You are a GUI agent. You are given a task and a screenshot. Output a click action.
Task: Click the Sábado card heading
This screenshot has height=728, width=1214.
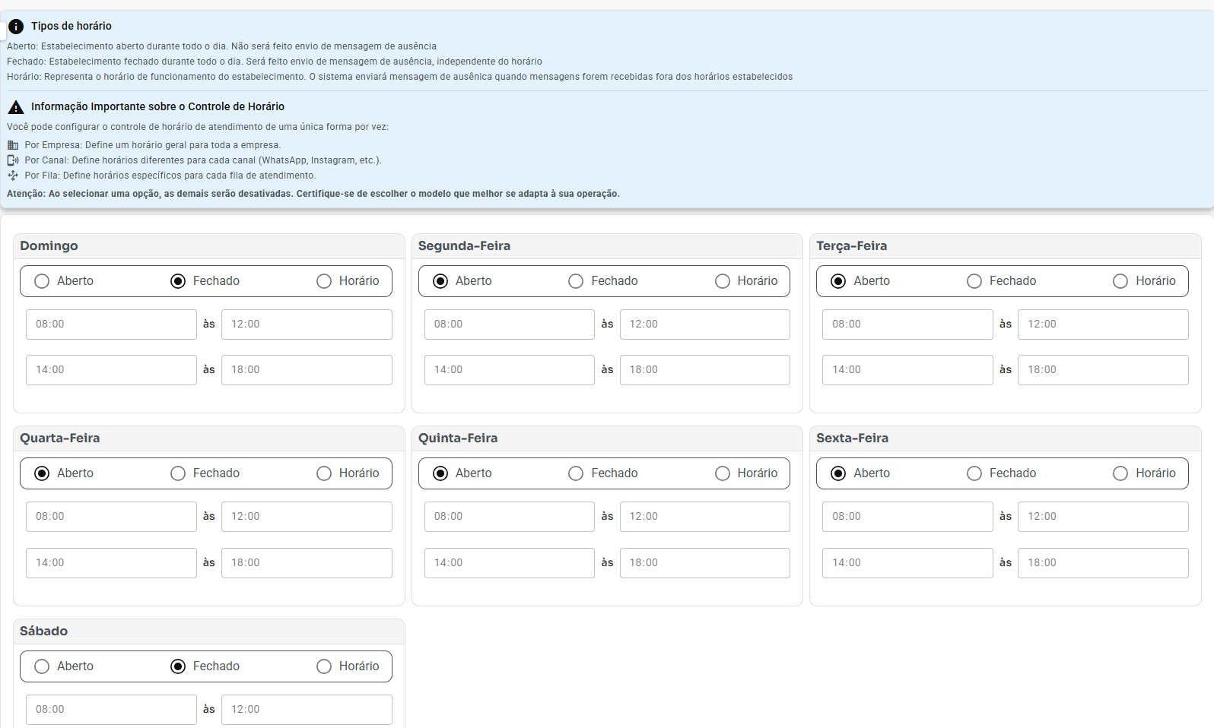(43, 631)
